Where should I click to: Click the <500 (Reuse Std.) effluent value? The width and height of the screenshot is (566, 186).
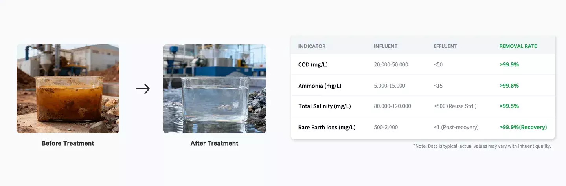[455, 106]
